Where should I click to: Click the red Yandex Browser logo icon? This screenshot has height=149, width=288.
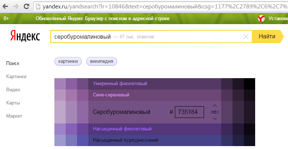pos(261,18)
